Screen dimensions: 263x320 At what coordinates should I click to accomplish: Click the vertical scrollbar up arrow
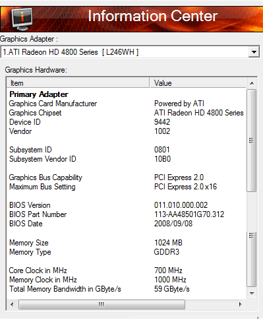pos(252,83)
